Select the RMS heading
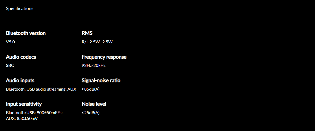The height and width of the screenshot is (131, 315). click(87, 33)
